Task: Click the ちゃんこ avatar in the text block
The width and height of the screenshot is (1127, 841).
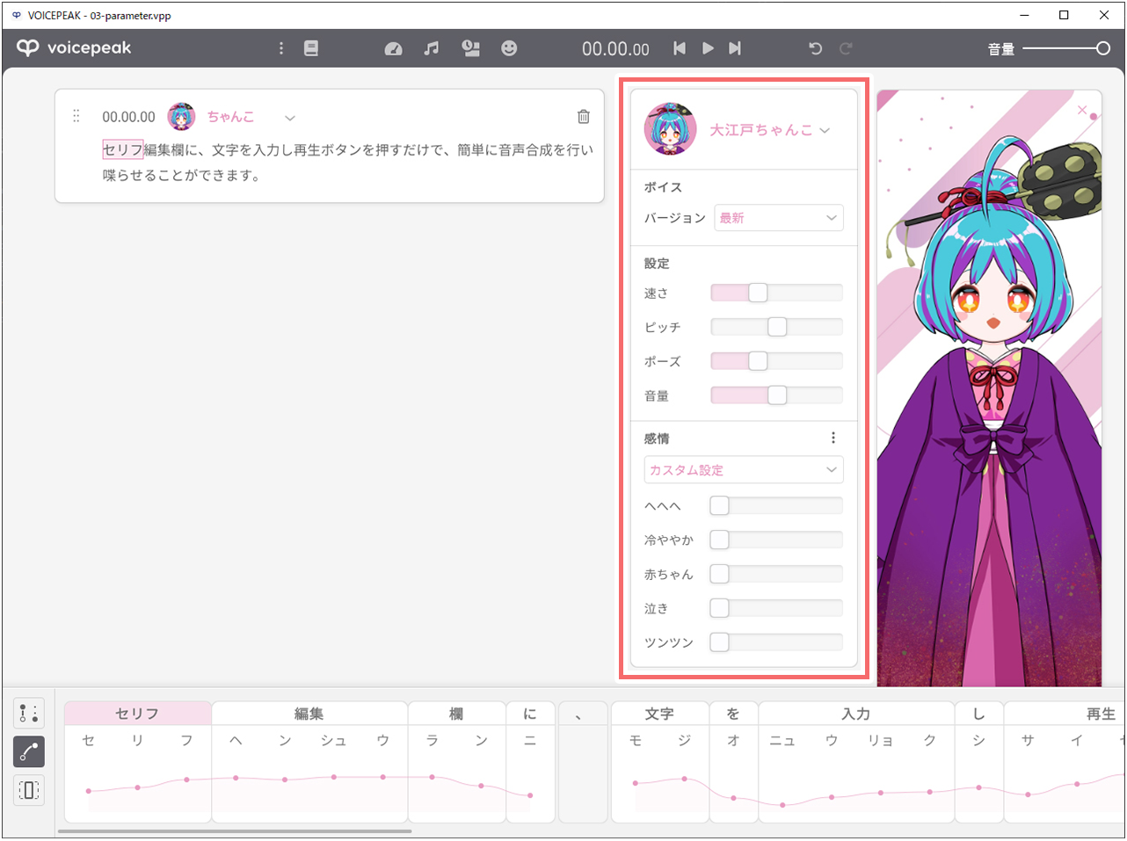Action: (182, 116)
